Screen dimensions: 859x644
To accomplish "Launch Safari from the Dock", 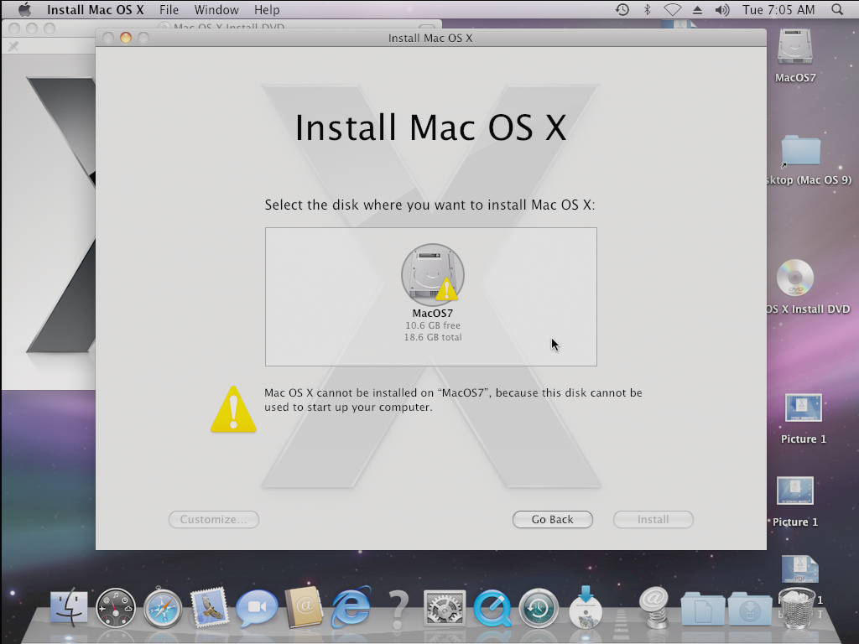I will [163, 608].
